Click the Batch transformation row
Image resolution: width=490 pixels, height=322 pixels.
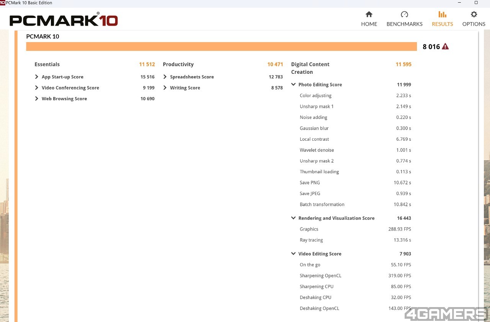click(x=355, y=205)
